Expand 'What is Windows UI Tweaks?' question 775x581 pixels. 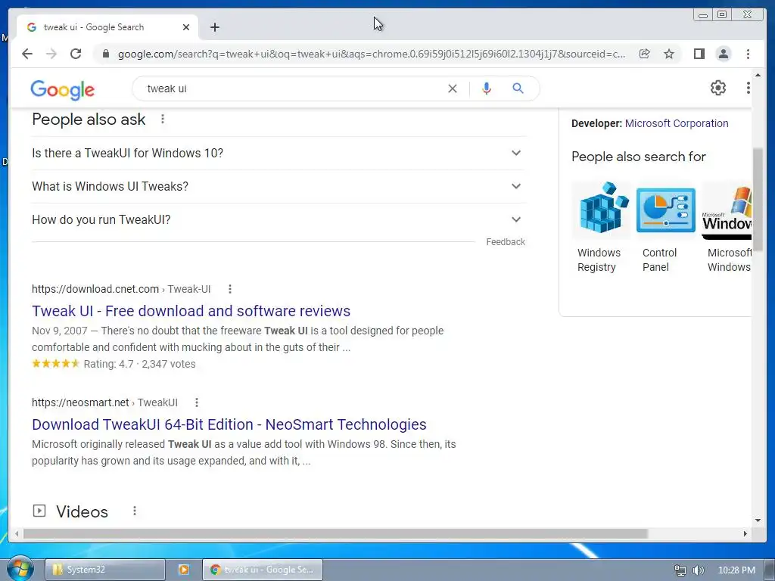[279, 186]
